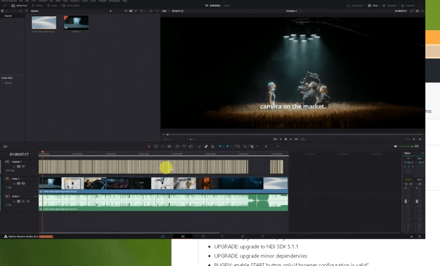
Task: Play forward in viewer
Action: [291, 139]
